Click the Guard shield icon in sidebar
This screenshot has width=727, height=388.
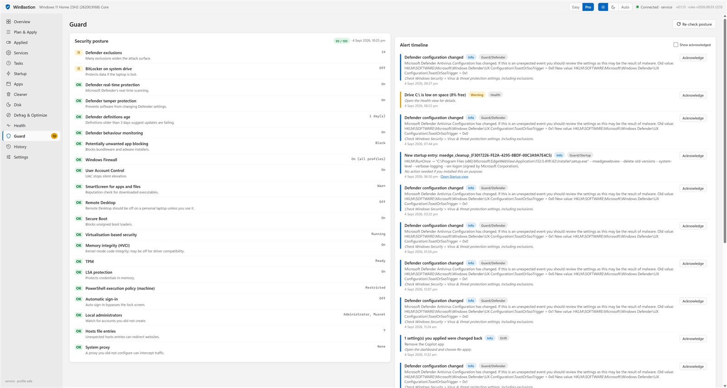point(9,136)
